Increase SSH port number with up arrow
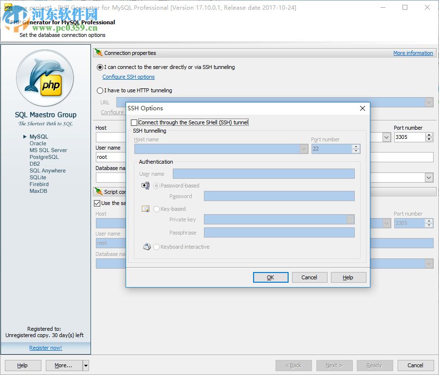This screenshot has height=375, width=439. click(355, 146)
